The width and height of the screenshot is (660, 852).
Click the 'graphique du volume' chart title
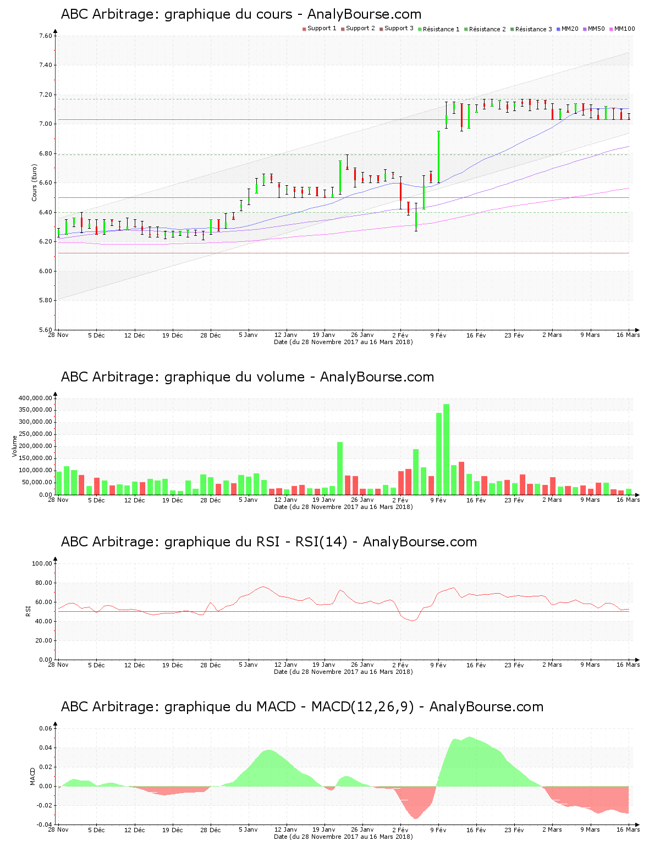[248, 377]
